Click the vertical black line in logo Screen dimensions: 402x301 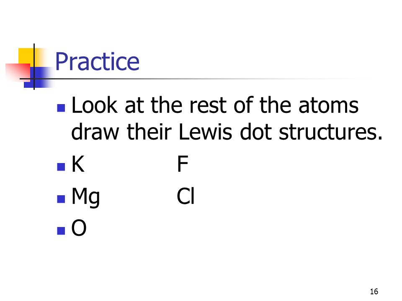[x=34, y=66]
